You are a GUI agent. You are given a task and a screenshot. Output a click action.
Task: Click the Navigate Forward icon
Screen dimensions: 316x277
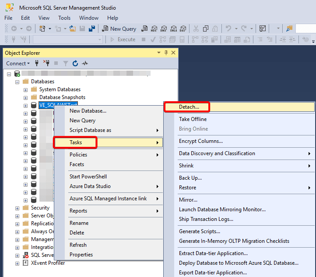tap(29, 28)
